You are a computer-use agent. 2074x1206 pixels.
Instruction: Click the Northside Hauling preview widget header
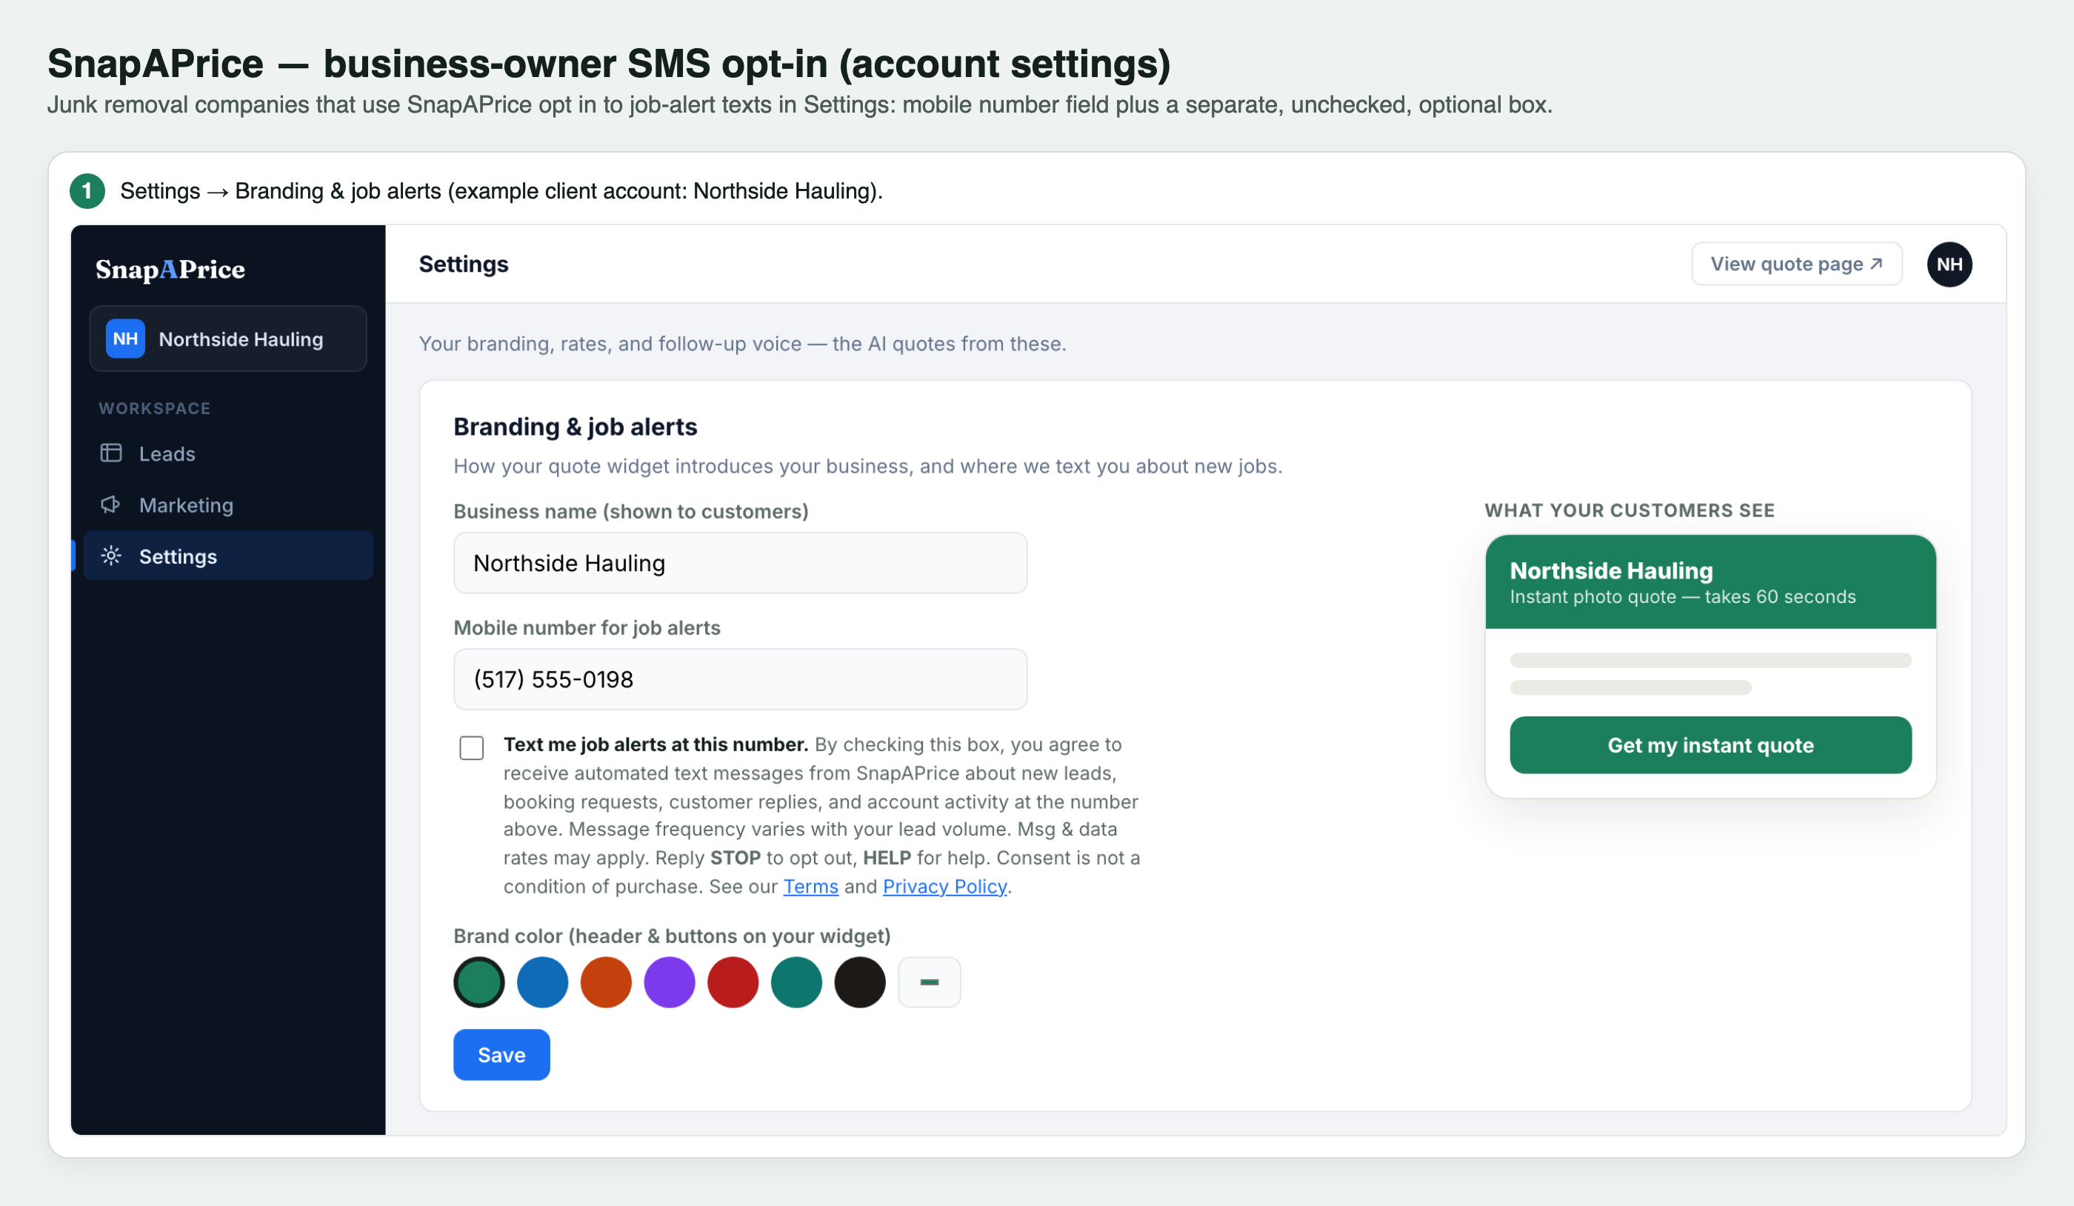pyautogui.click(x=1710, y=582)
